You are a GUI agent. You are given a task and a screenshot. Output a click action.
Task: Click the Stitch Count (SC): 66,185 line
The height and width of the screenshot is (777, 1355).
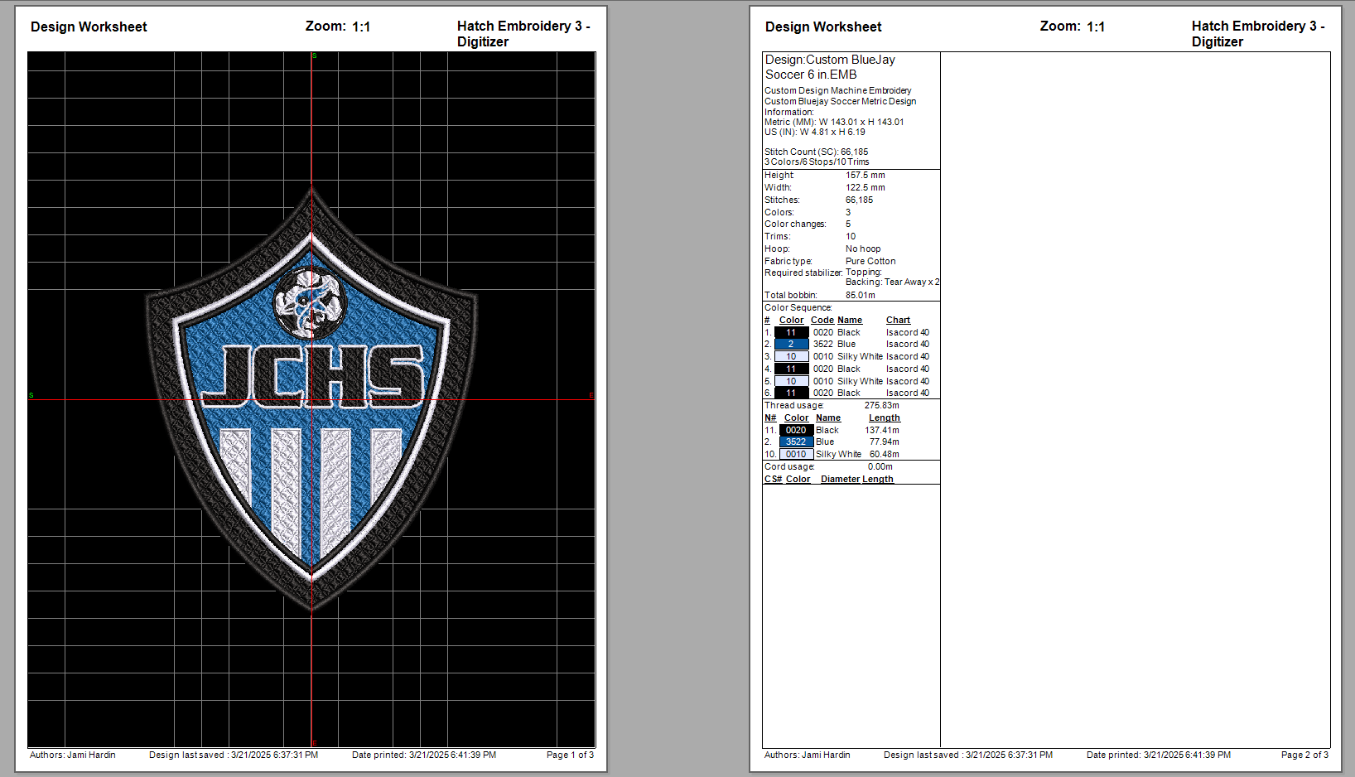coord(816,152)
